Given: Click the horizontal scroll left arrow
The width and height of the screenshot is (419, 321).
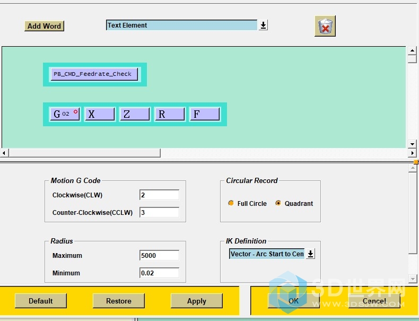Looking at the screenshot, I should [x=4, y=153].
